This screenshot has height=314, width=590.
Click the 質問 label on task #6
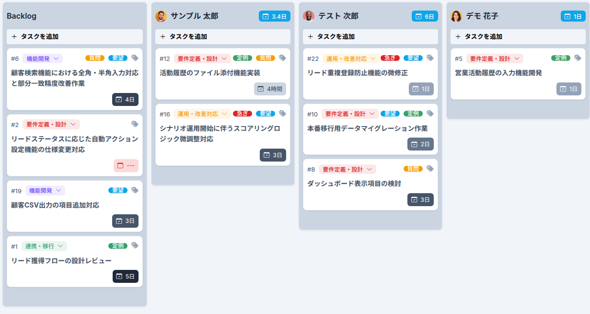click(95, 58)
